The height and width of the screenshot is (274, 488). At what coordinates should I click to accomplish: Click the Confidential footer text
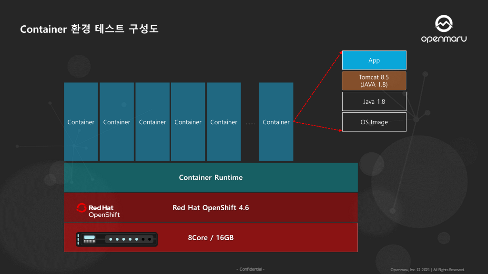click(250, 269)
